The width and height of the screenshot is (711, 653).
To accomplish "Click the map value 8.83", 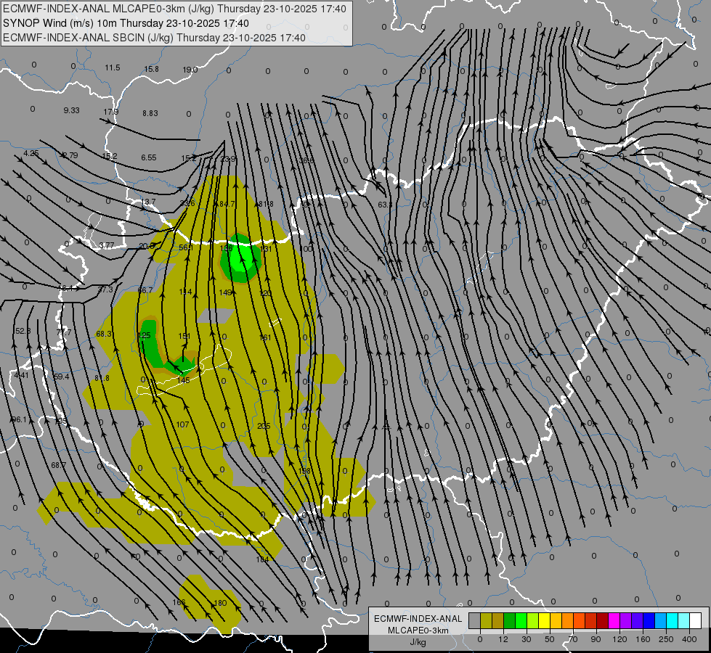I will (150, 113).
